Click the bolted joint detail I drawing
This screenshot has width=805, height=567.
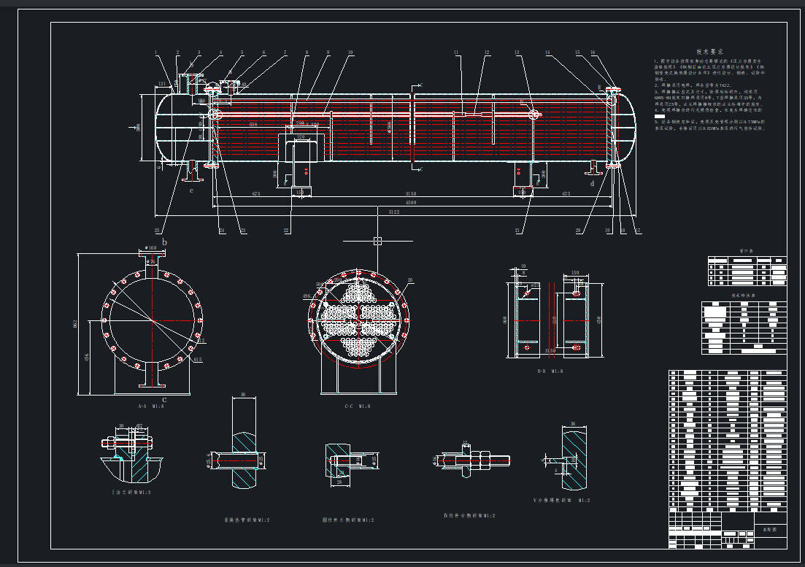pyautogui.click(x=132, y=454)
